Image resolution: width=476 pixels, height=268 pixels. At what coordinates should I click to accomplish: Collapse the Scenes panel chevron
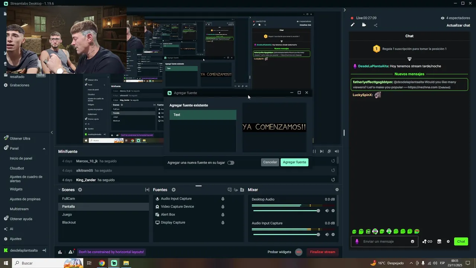[x=59, y=190]
